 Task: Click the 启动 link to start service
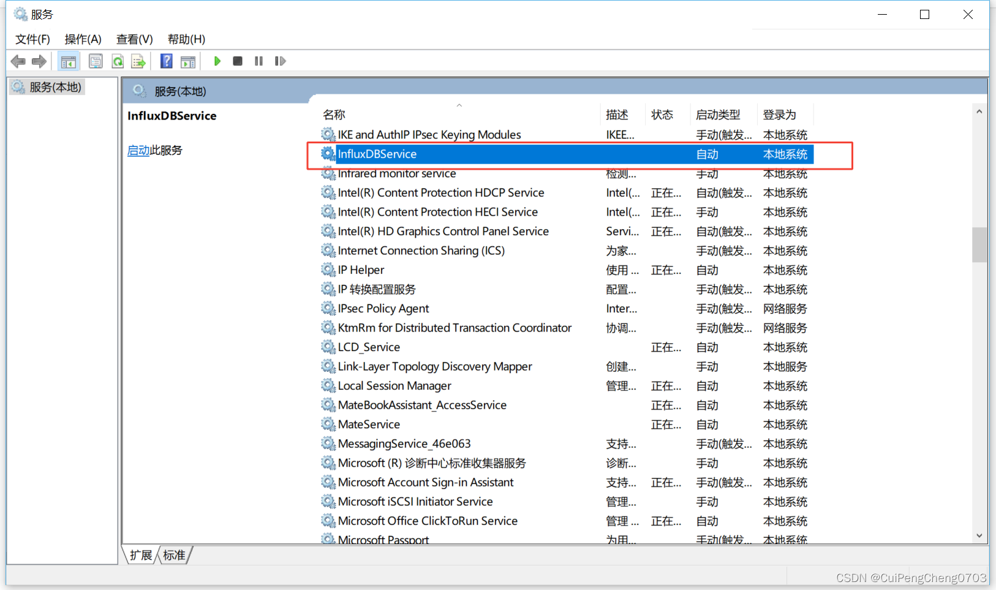(x=138, y=150)
